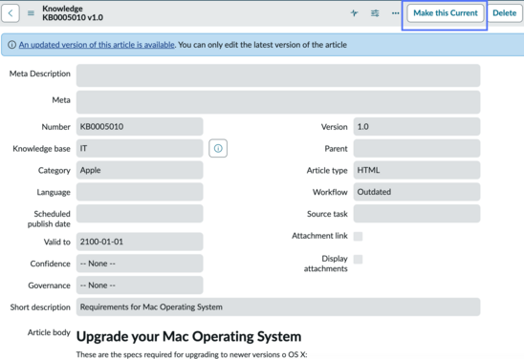Image resolution: width=524 pixels, height=359 pixels.
Task: Open the personalize form sliders icon
Action: pos(375,13)
